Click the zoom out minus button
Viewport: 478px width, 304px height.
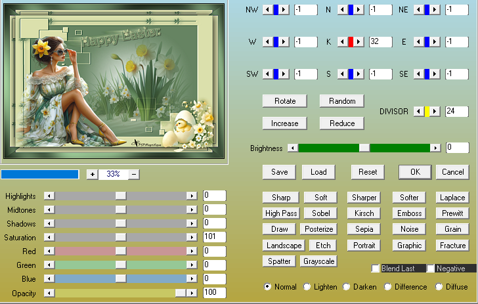133,174
